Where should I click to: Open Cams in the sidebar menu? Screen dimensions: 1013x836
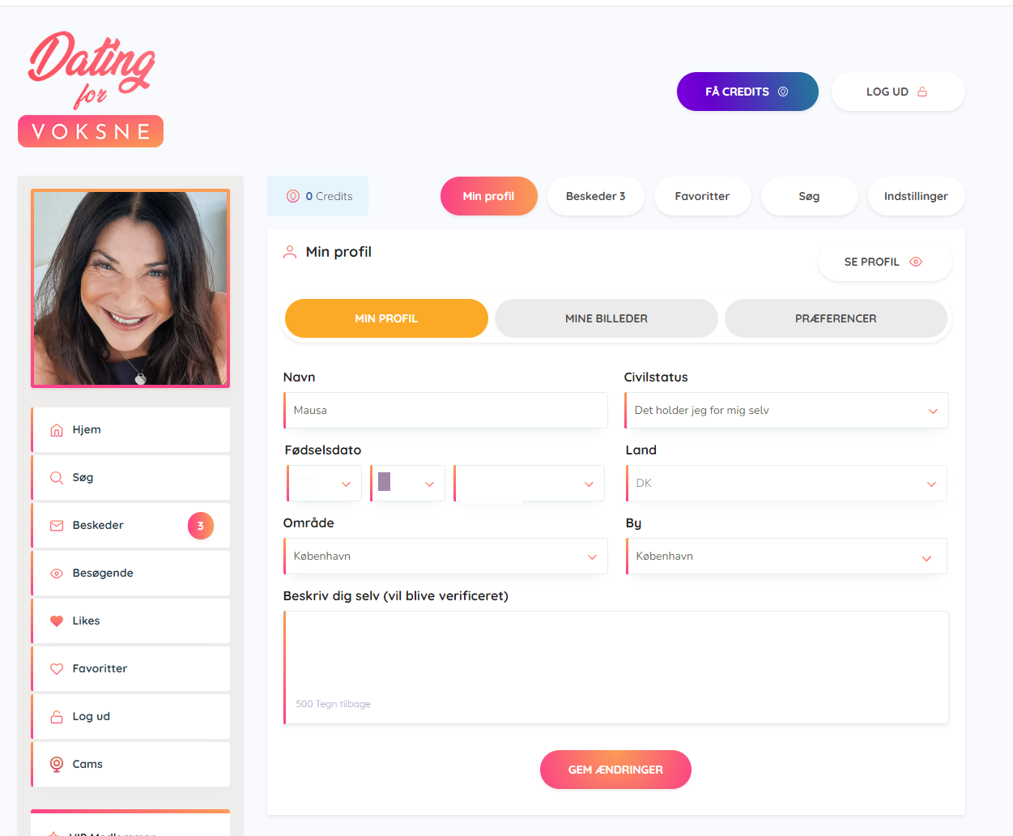click(x=130, y=765)
